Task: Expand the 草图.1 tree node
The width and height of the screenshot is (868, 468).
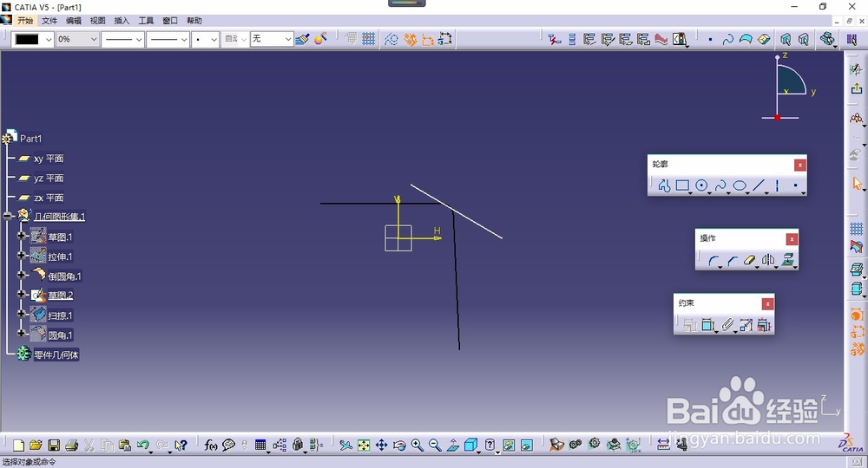Action: [21, 236]
